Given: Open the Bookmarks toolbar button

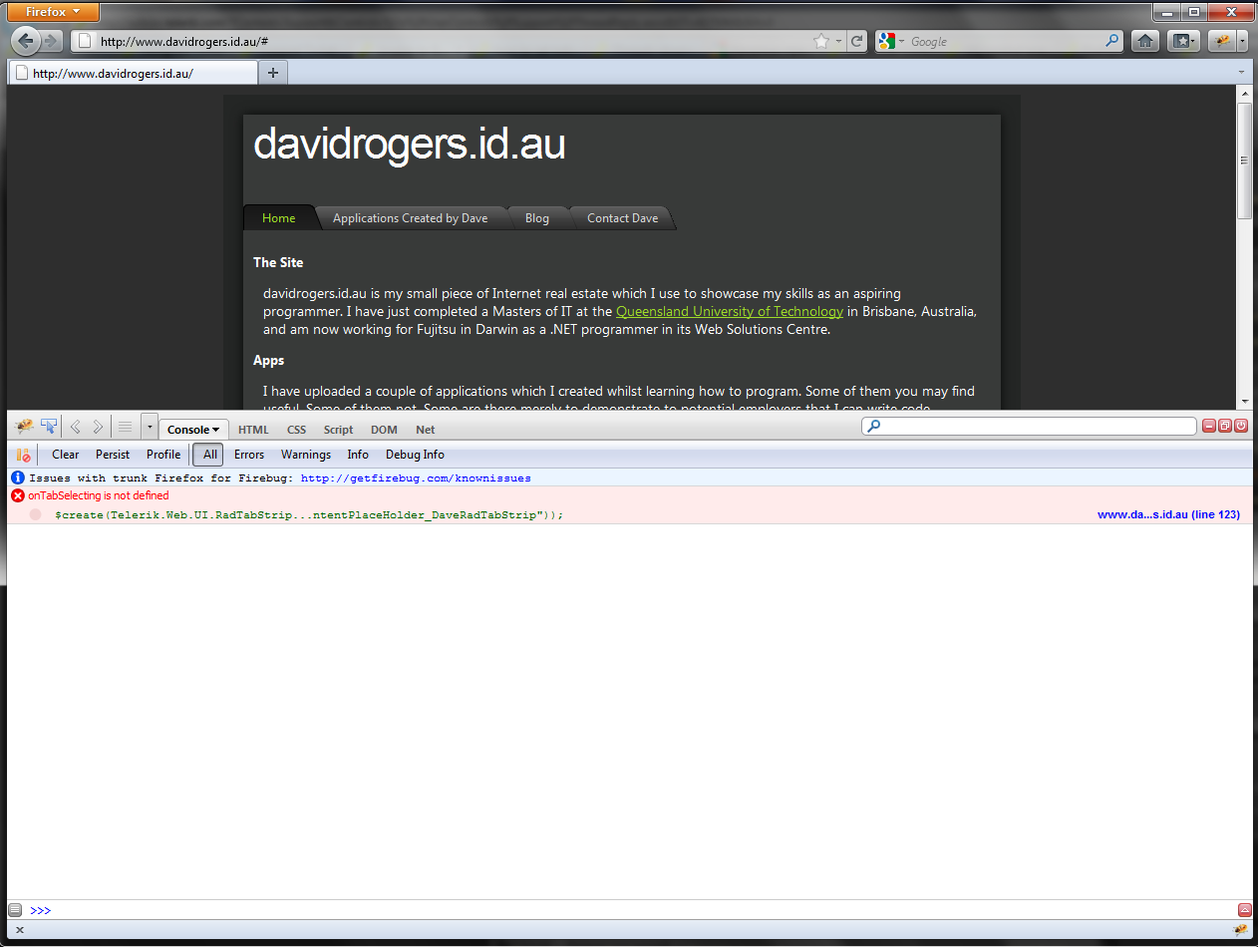Looking at the screenshot, I should pos(1183,41).
